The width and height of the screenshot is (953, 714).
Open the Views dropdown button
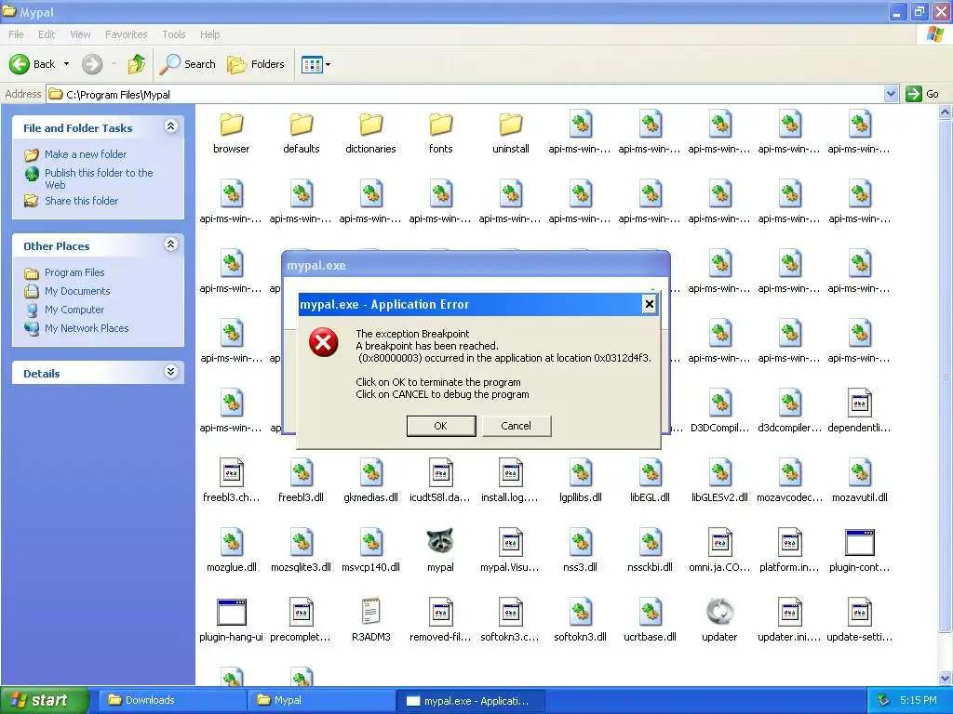(x=316, y=64)
